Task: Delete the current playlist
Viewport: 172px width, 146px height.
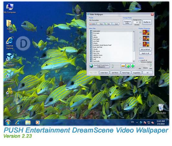Action: (92, 24)
